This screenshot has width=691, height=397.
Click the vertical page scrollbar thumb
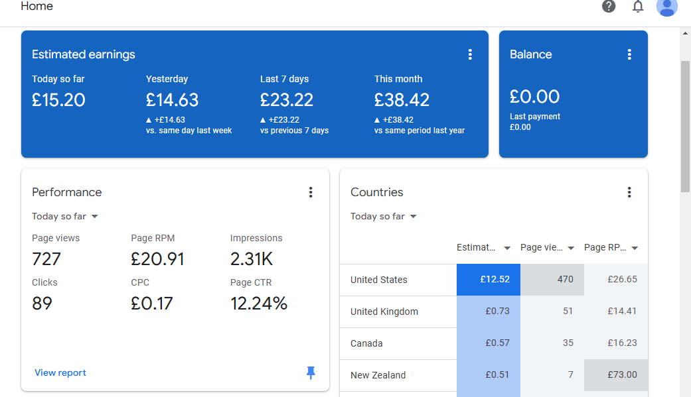click(685, 126)
